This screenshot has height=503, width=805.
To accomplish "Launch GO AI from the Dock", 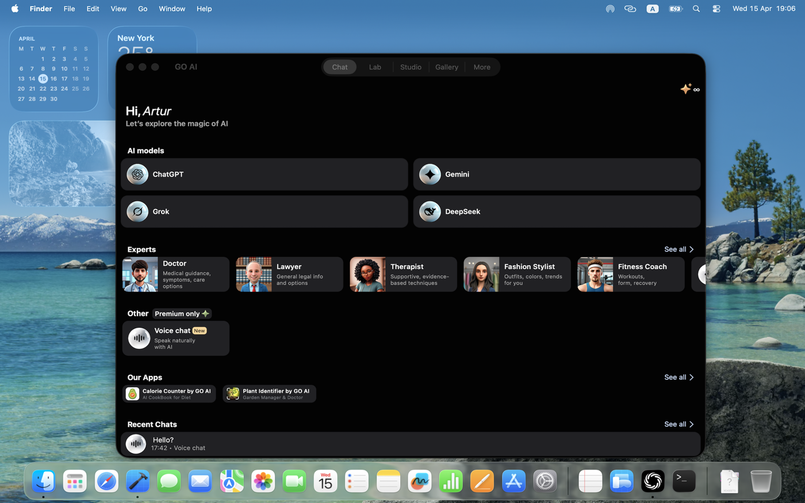I will (652, 481).
